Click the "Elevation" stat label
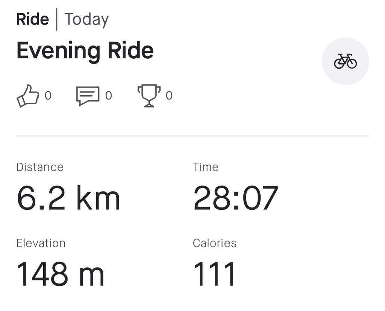This screenshot has width=385, height=311. [x=41, y=243]
